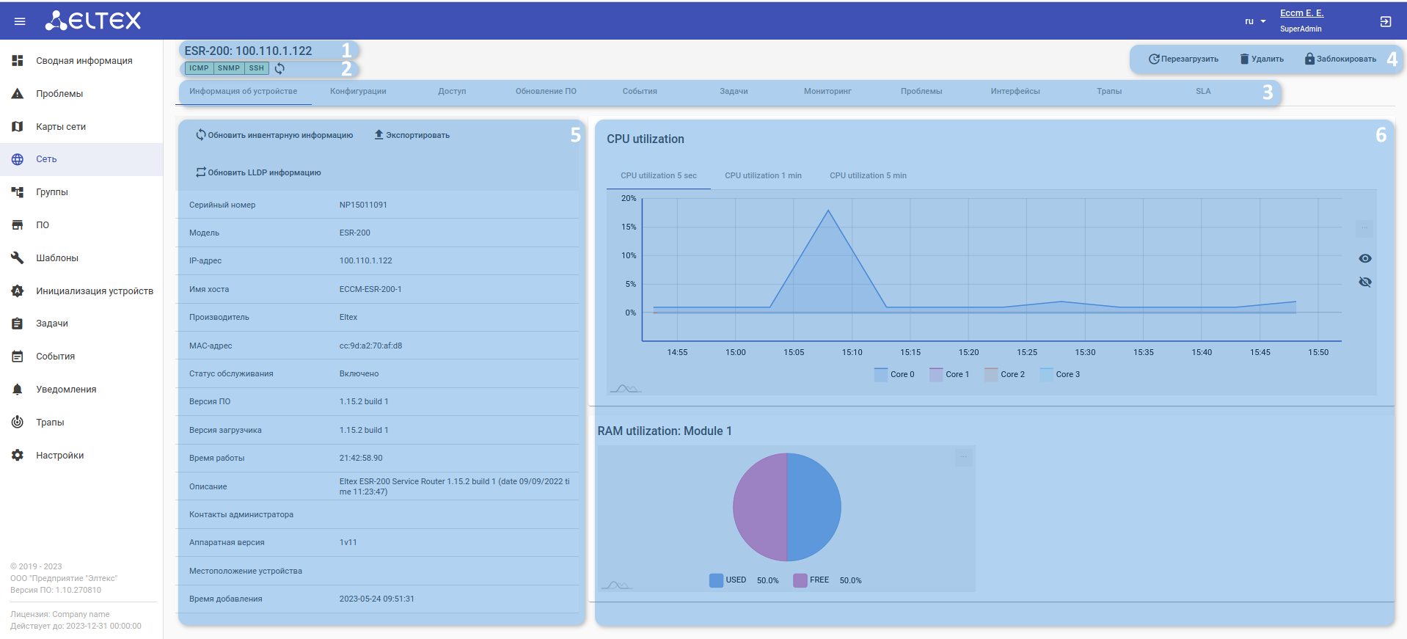Click the Экспортировать button

(x=412, y=135)
